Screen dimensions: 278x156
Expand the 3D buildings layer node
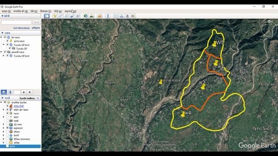pyautogui.click(x=3, y=124)
